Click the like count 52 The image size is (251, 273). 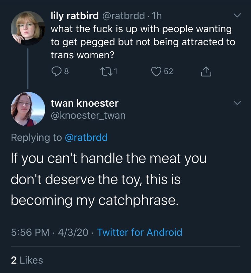(x=168, y=71)
